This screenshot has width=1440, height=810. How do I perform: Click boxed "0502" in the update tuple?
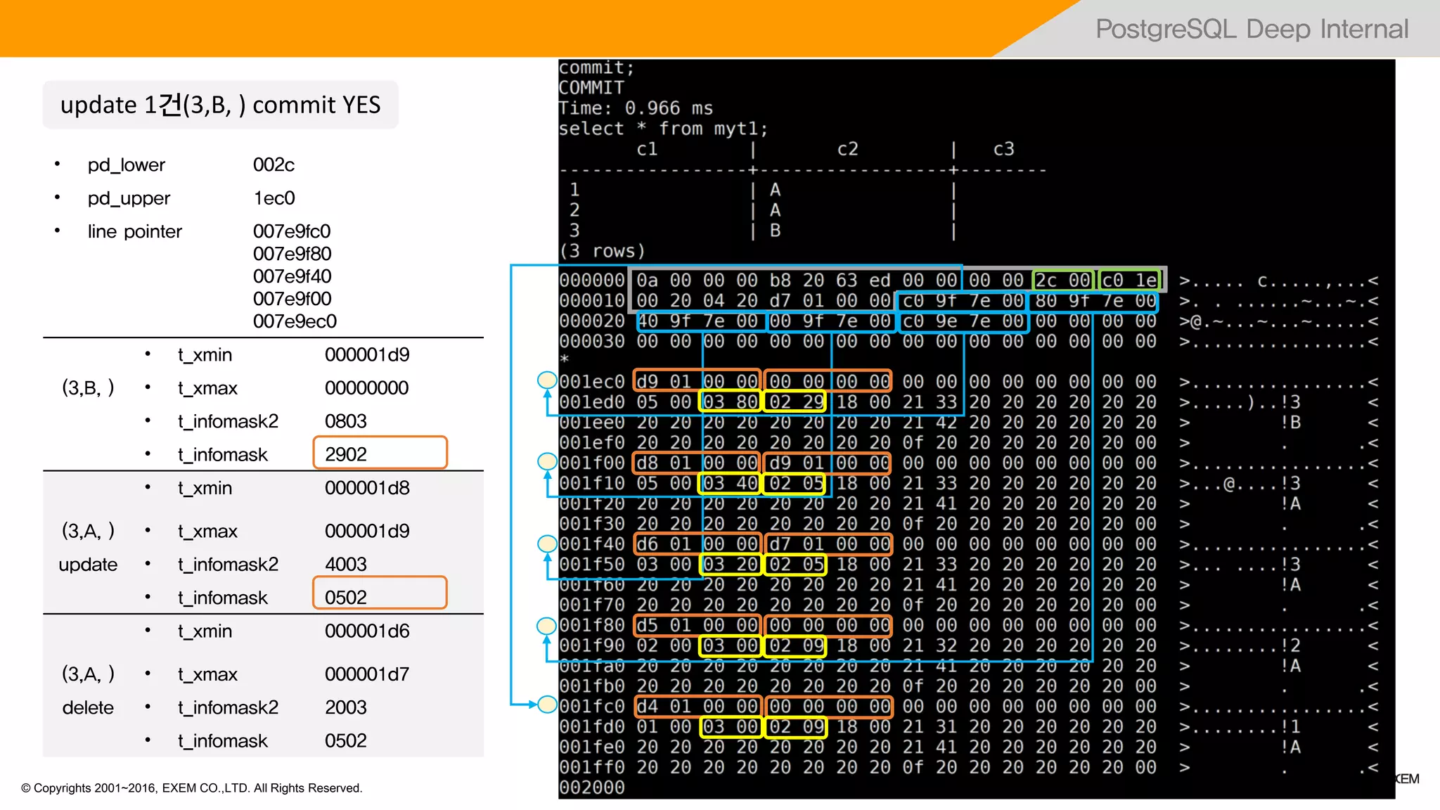(380, 593)
